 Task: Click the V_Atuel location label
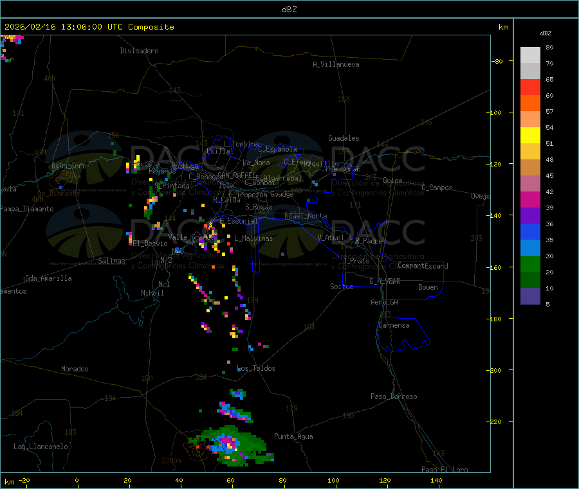331,238
